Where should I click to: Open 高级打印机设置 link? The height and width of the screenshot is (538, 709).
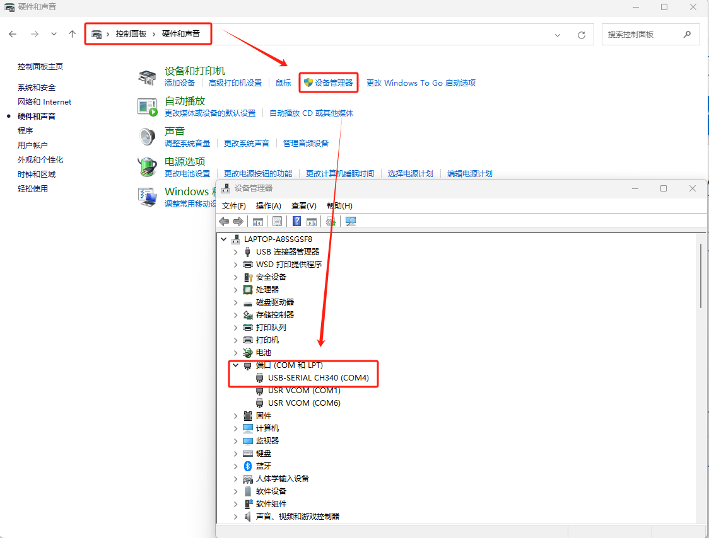point(235,83)
